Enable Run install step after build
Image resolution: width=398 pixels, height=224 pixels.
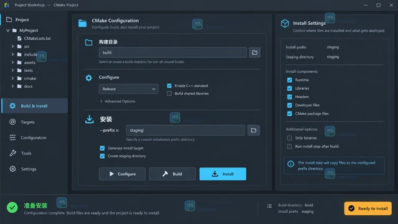pos(289,146)
